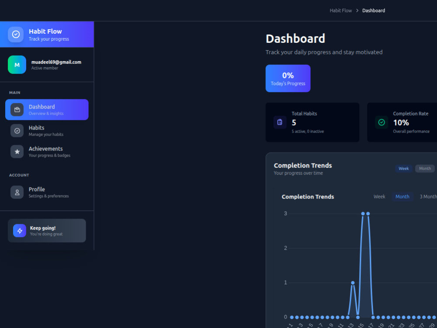
Task: Click the "Your progress over time" subtitle
Action: pos(298,173)
